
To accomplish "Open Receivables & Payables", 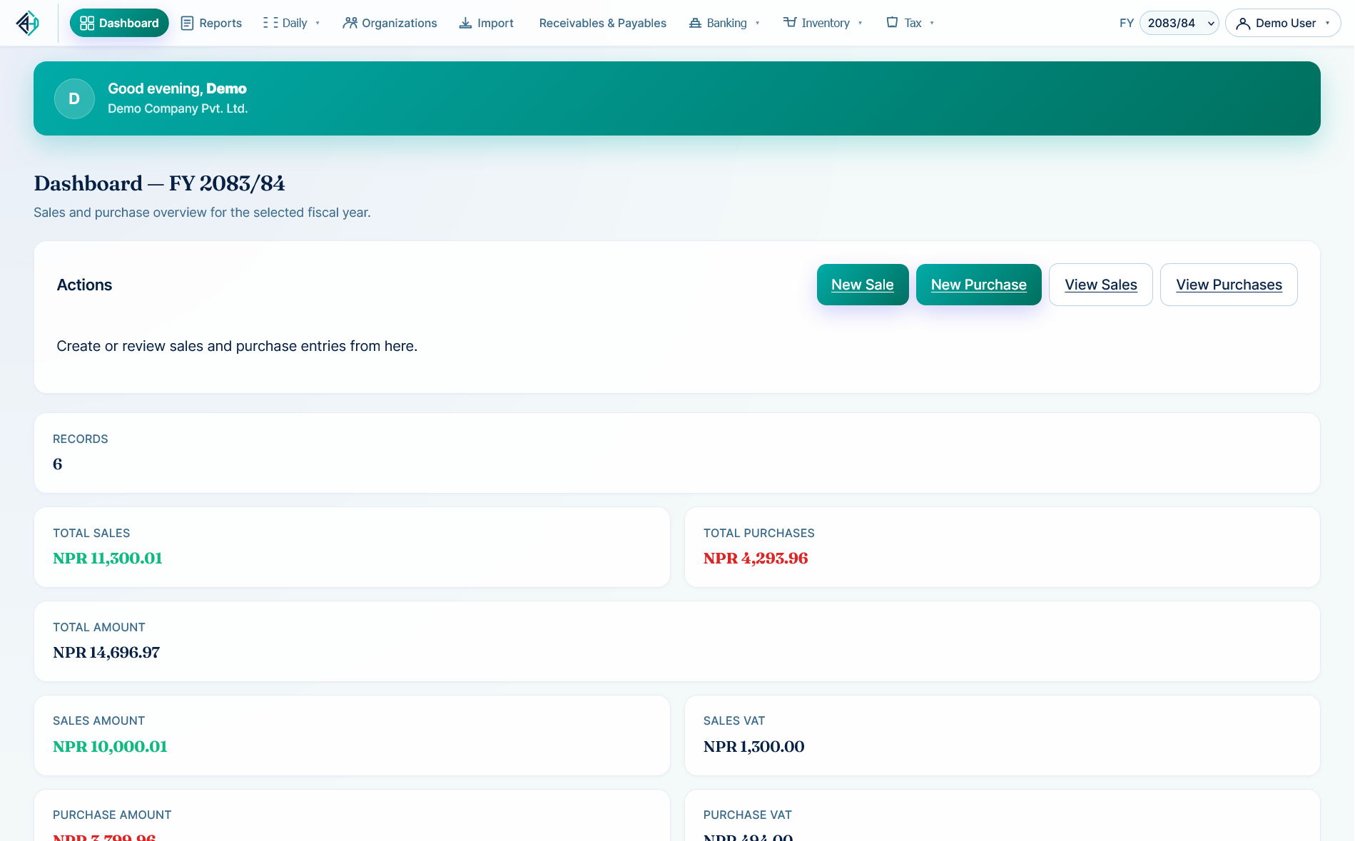I will 602,23.
